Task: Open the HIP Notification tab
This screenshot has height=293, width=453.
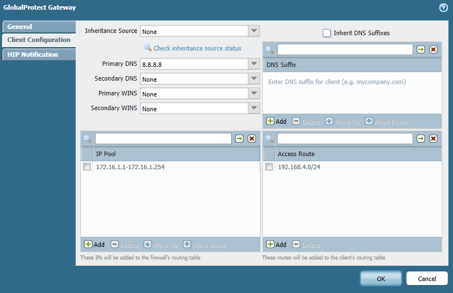Action: [x=39, y=55]
